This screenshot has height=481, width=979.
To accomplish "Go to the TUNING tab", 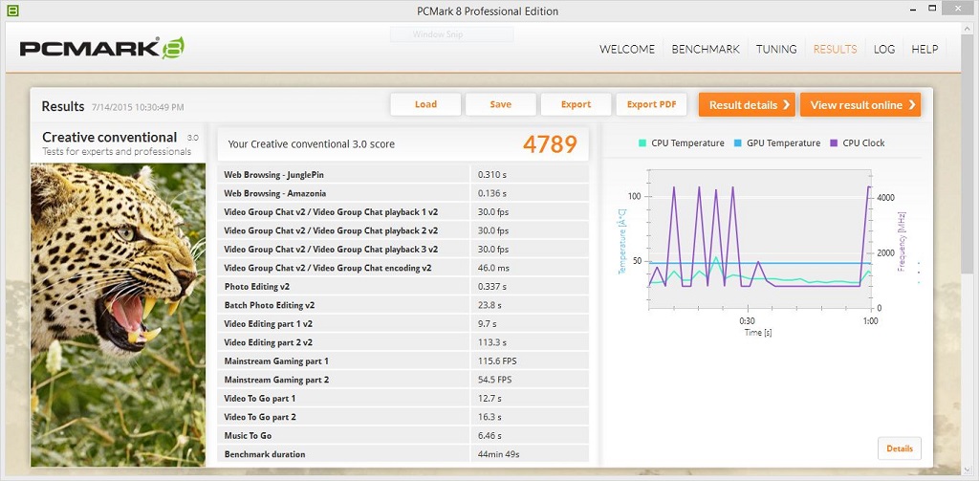I will point(776,49).
